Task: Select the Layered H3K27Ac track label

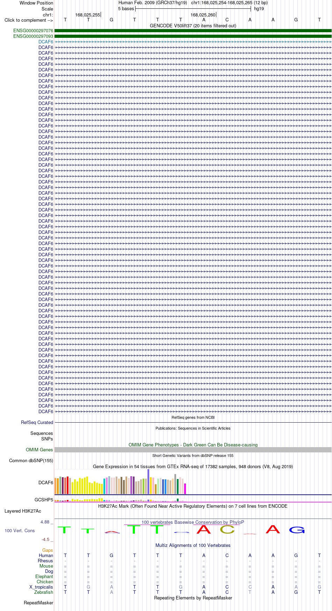Action: [x=23, y=511]
